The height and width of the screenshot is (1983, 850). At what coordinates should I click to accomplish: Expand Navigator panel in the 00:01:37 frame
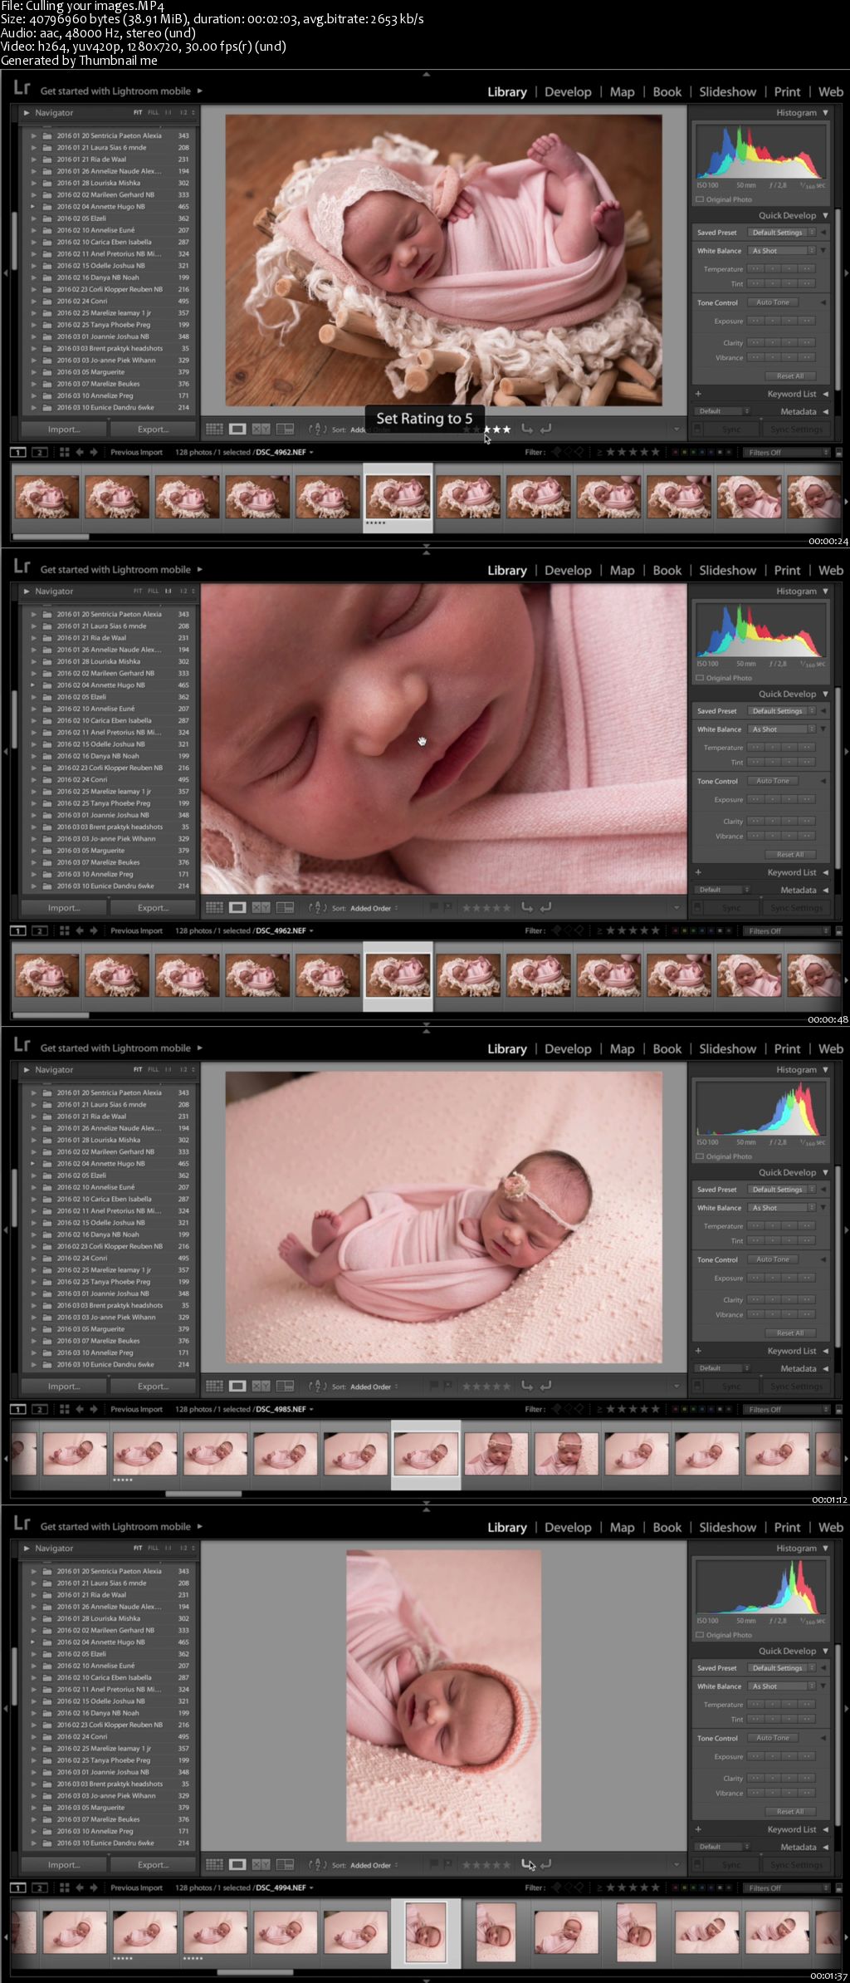(x=27, y=1549)
